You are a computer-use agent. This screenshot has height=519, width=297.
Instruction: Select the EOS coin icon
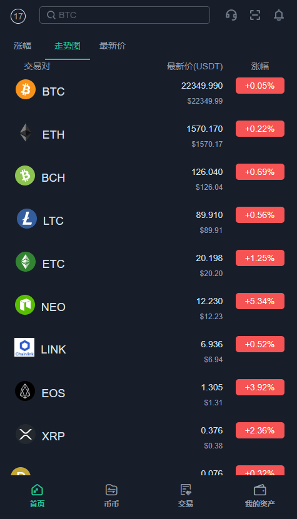(x=25, y=391)
